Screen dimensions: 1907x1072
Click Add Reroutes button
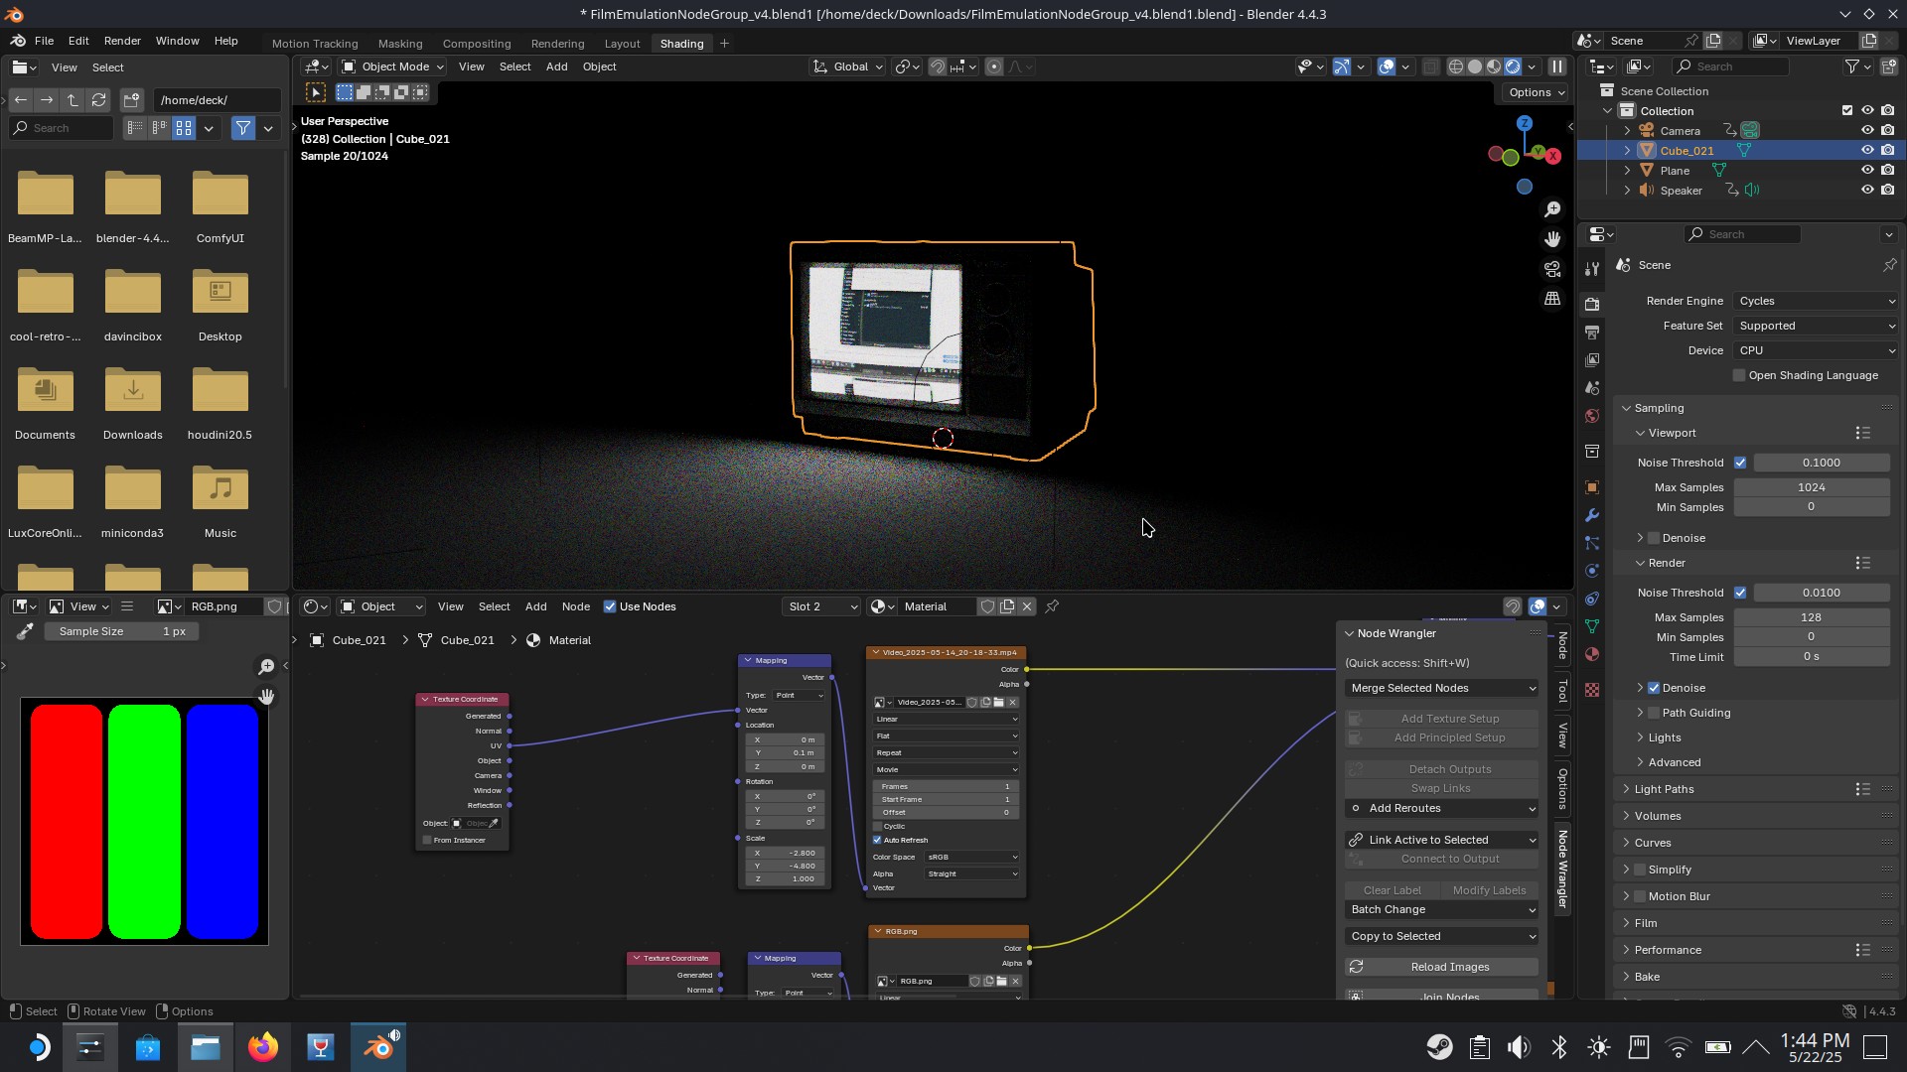tap(1442, 808)
